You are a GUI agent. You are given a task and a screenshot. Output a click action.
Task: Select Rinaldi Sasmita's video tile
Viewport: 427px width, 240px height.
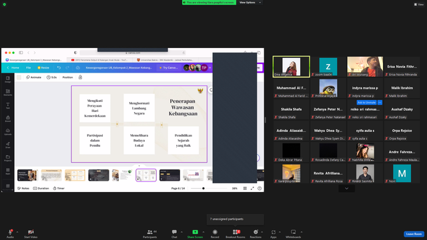pyautogui.click(x=365, y=173)
